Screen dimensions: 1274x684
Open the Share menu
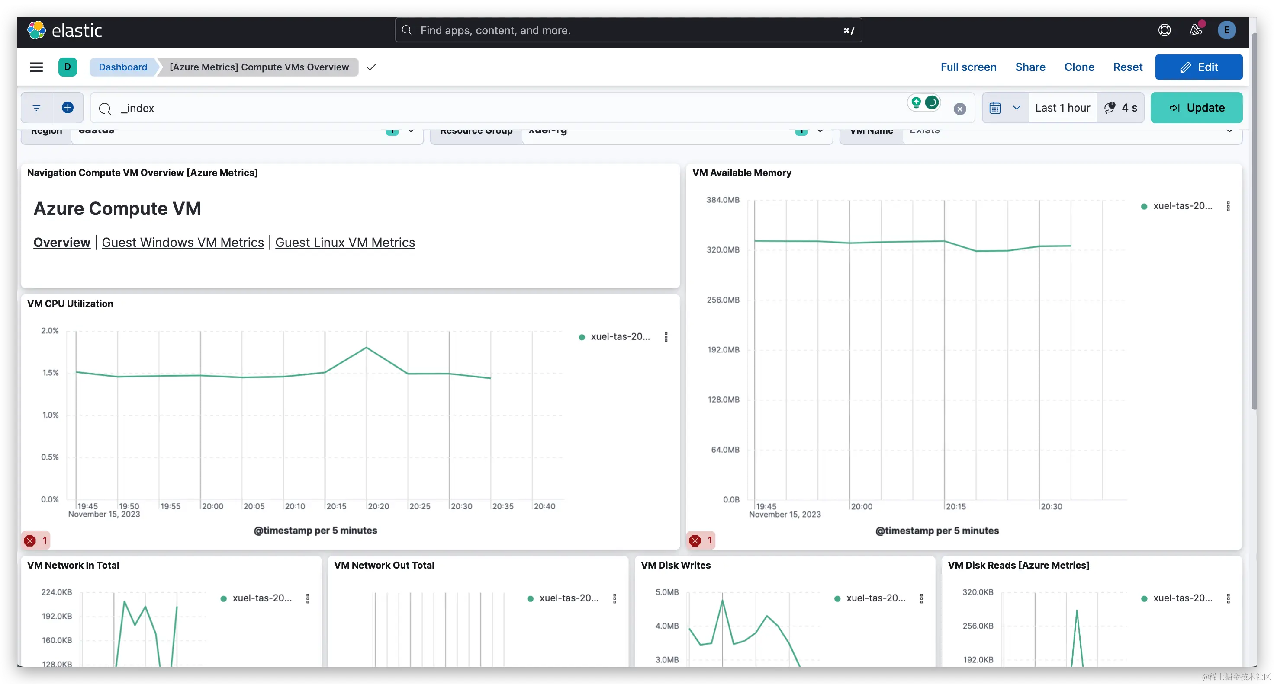1029,67
